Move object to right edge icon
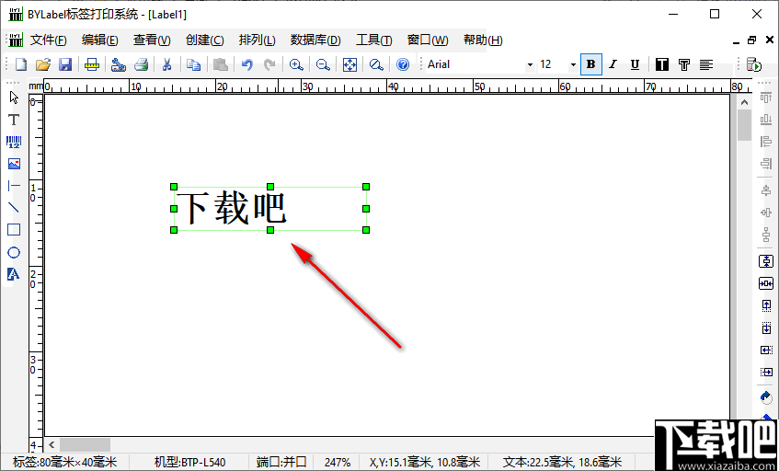The height and width of the screenshot is (471, 779). 766,372
